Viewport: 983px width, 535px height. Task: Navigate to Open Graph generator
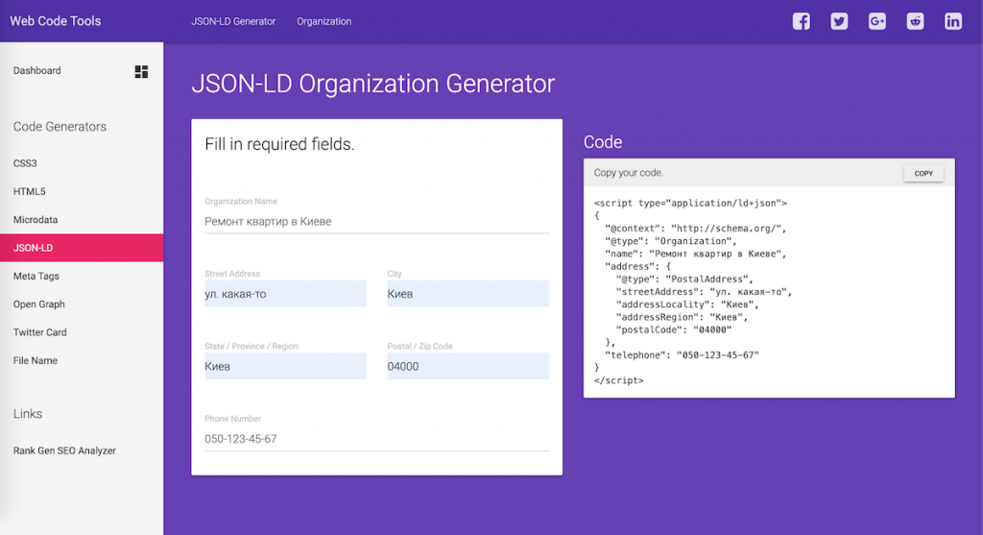coord(39,304)
